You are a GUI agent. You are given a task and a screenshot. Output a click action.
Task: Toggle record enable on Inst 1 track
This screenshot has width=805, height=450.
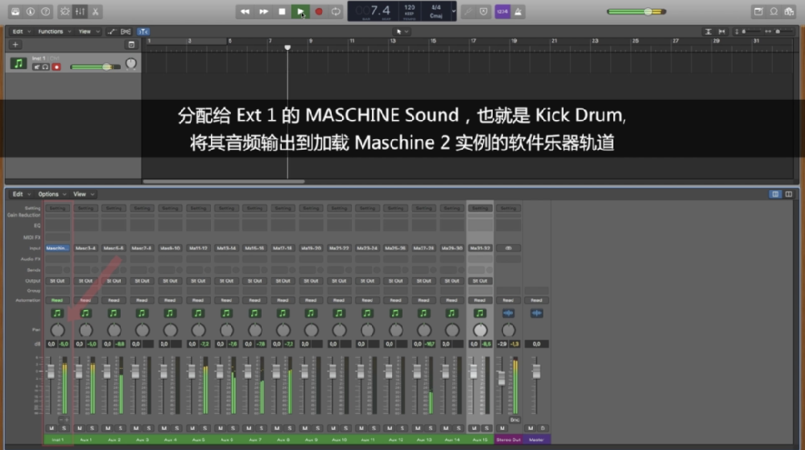pyautogui.click(x=56, y=67)
